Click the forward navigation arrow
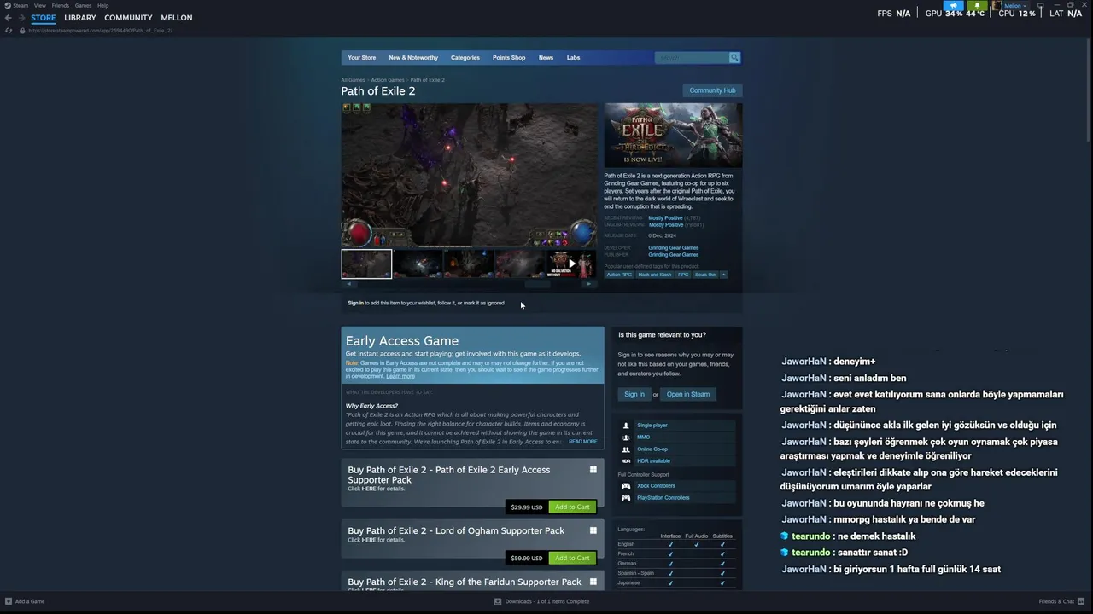 click(x=20, y=18)
